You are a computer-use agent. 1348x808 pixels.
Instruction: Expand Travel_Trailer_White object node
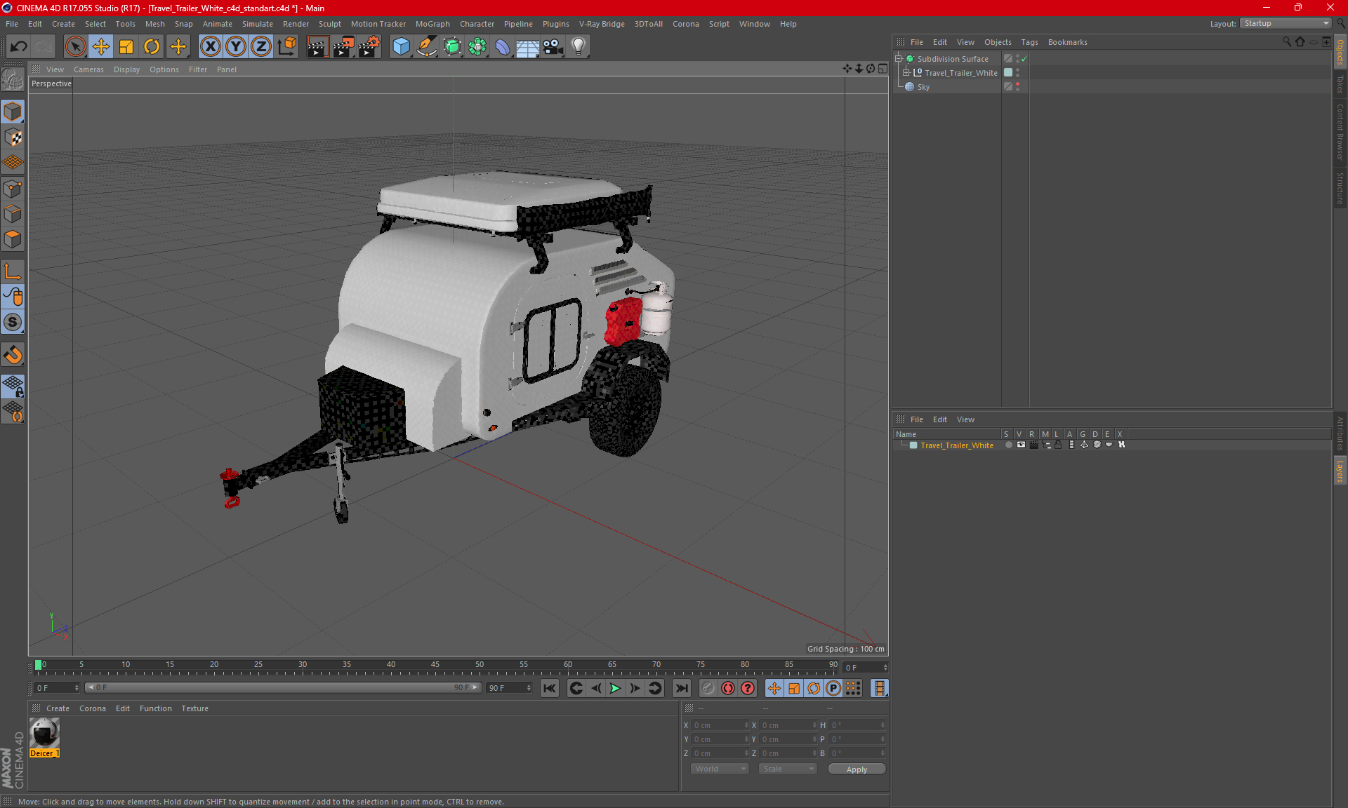[x=906, y=73]
